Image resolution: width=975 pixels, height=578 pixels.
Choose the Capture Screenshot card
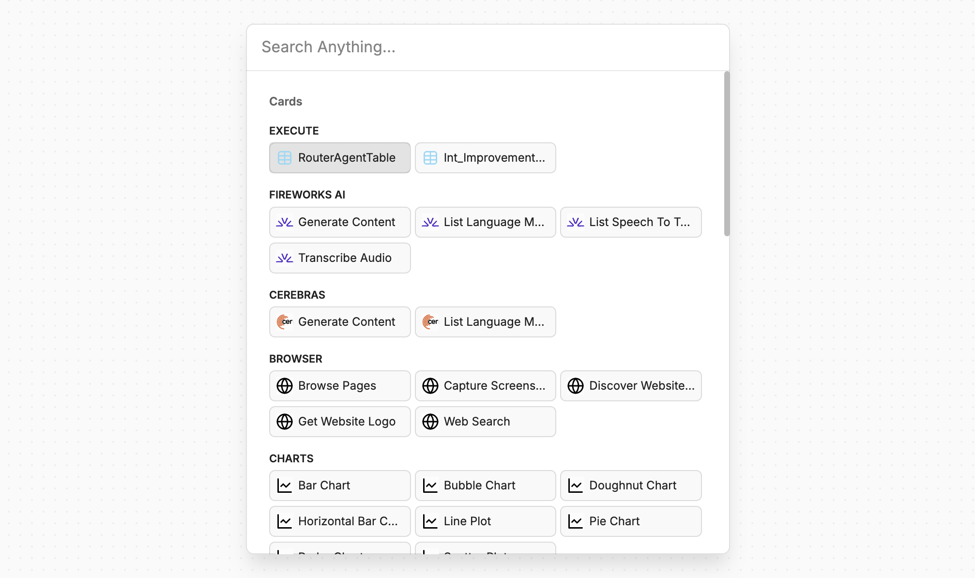coord(485,386)
